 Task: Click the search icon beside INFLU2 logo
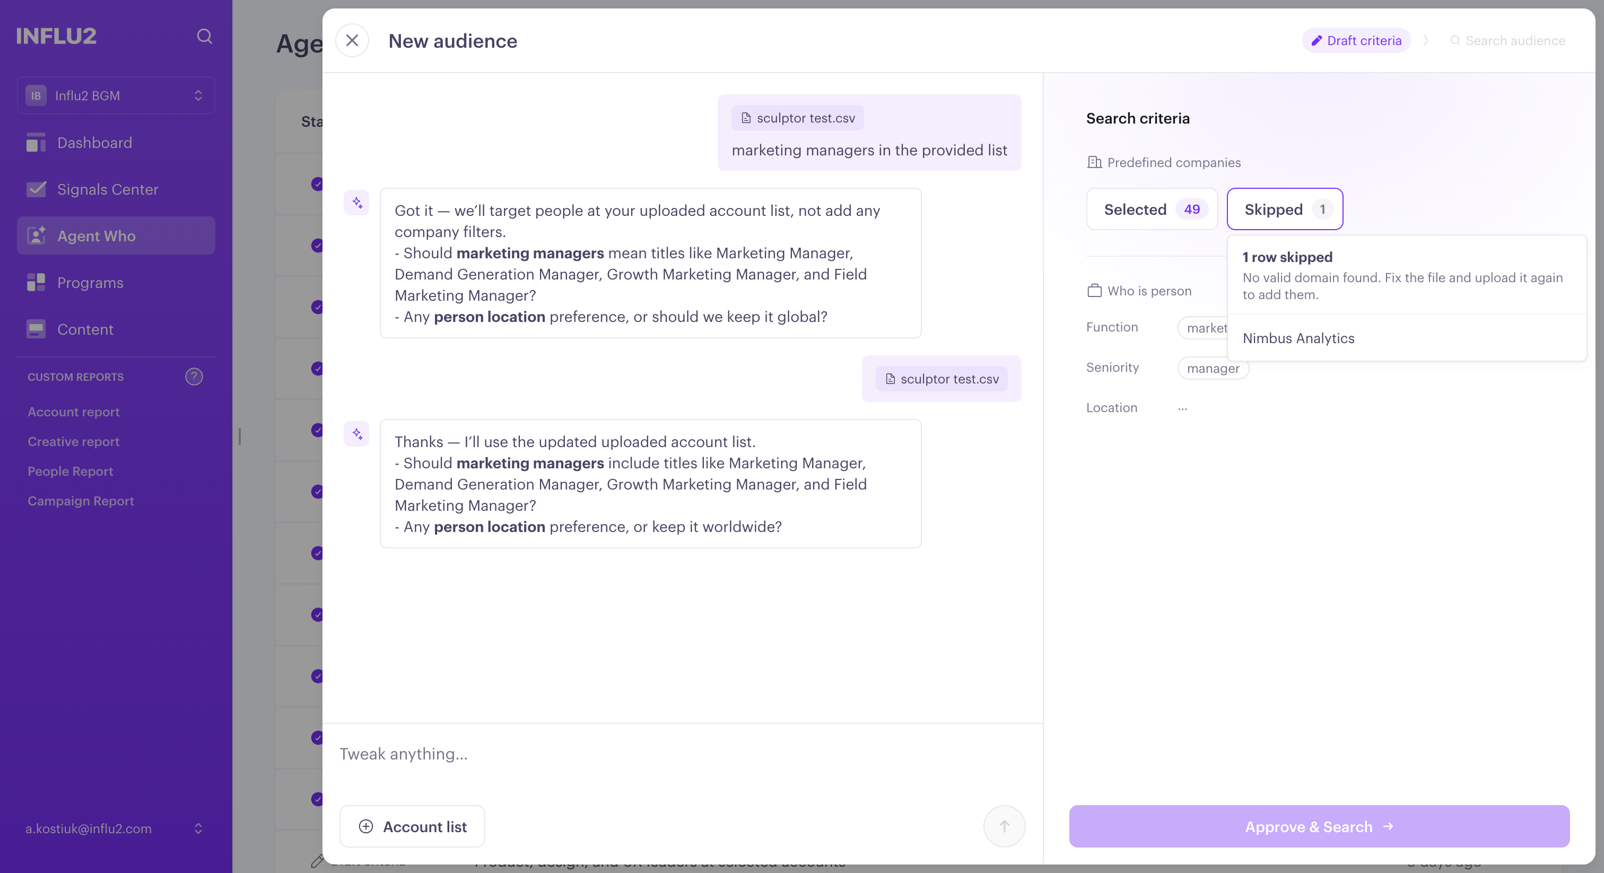(204, 36)
